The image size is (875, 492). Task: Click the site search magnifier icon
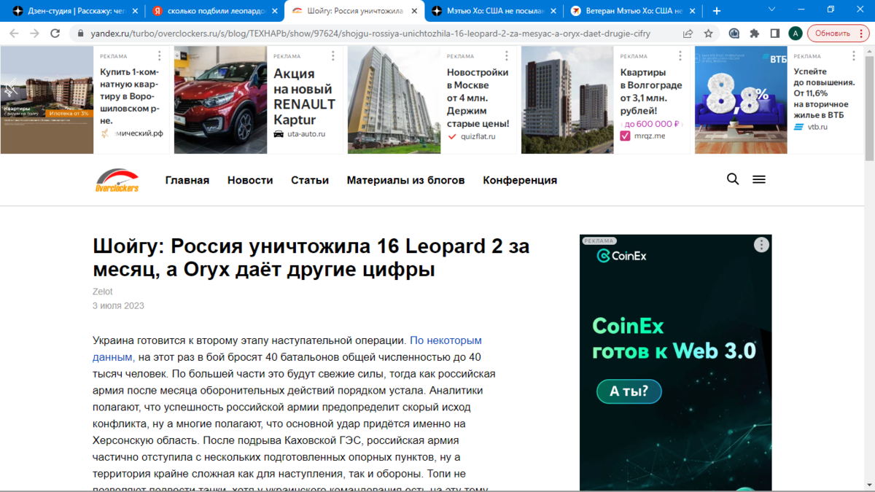(x=733, y=179)
